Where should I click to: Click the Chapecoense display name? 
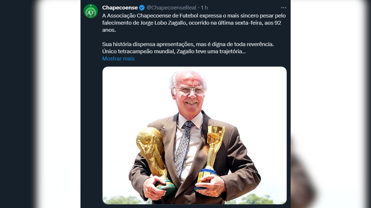click(x=120, y=8)
